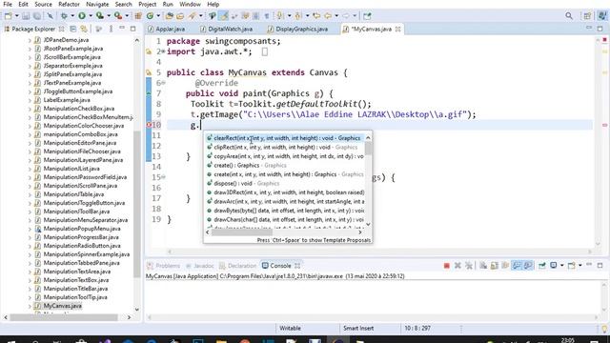
Task: Click the Quick Access search magnifier
Action: [569, 16]
